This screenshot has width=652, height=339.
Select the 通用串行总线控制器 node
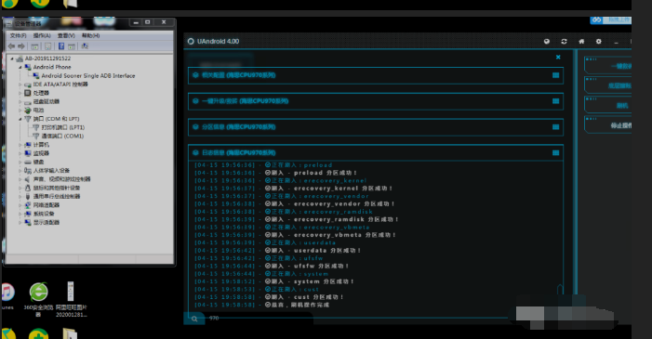coord(57,197)
